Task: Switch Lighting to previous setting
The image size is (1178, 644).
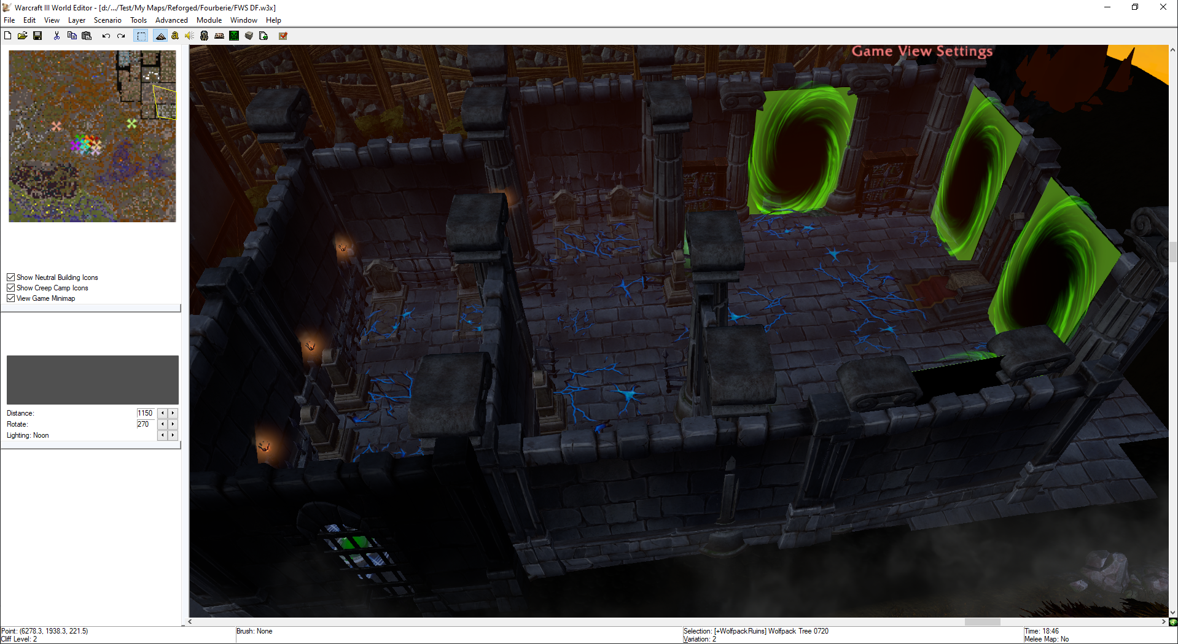Action: click(163, 435)
